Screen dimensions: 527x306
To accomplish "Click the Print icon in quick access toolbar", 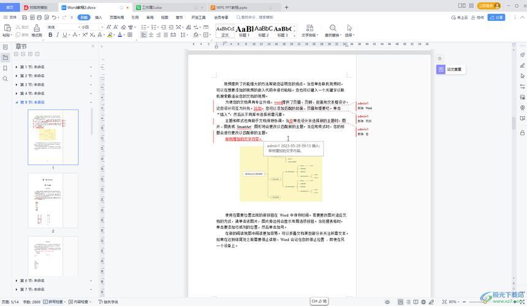I will click(39, 17).
